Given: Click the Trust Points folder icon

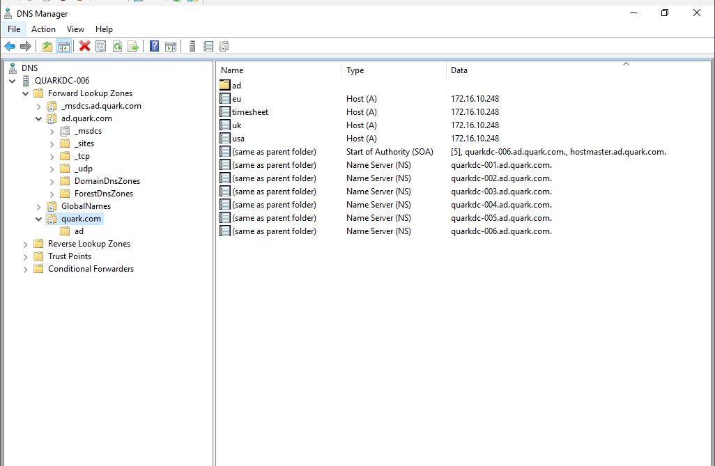Looking at the screenshot, I should point(39,256).
